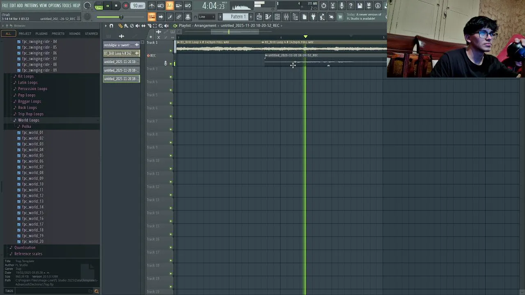Select the Mute tool in playlist toolbar
Viewport: 525px width, 295px height.
pyautogui.click(x=138, y=25)
